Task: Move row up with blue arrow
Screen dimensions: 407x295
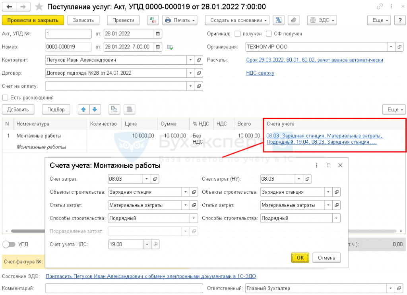Action: (x=84, y=109)
